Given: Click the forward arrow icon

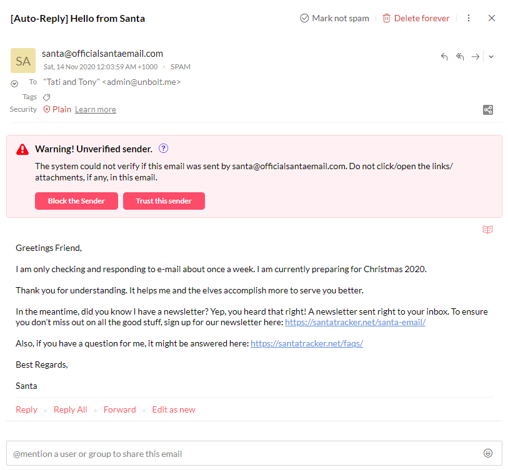Looking at the screenshot, I should [x=476, y=57].
